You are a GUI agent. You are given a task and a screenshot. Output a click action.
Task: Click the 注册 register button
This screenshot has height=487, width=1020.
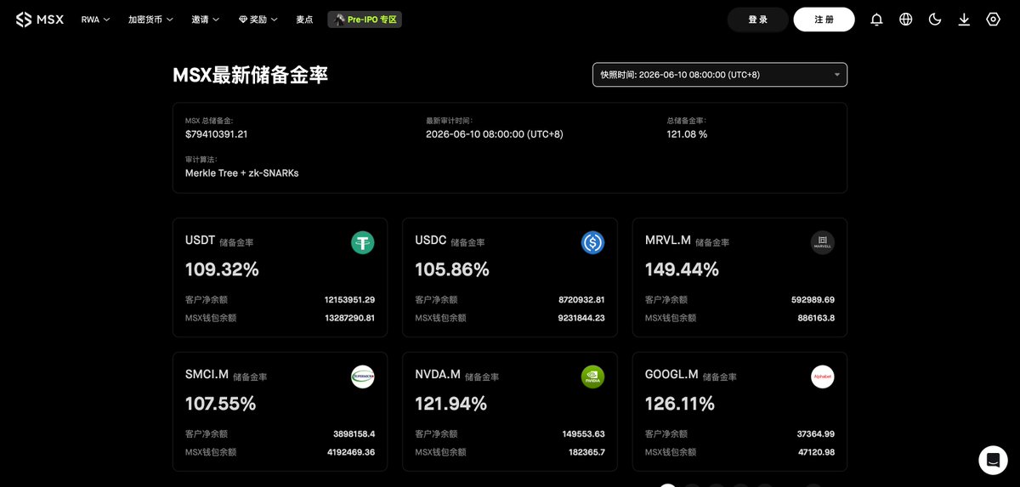(x=824, y=20)
